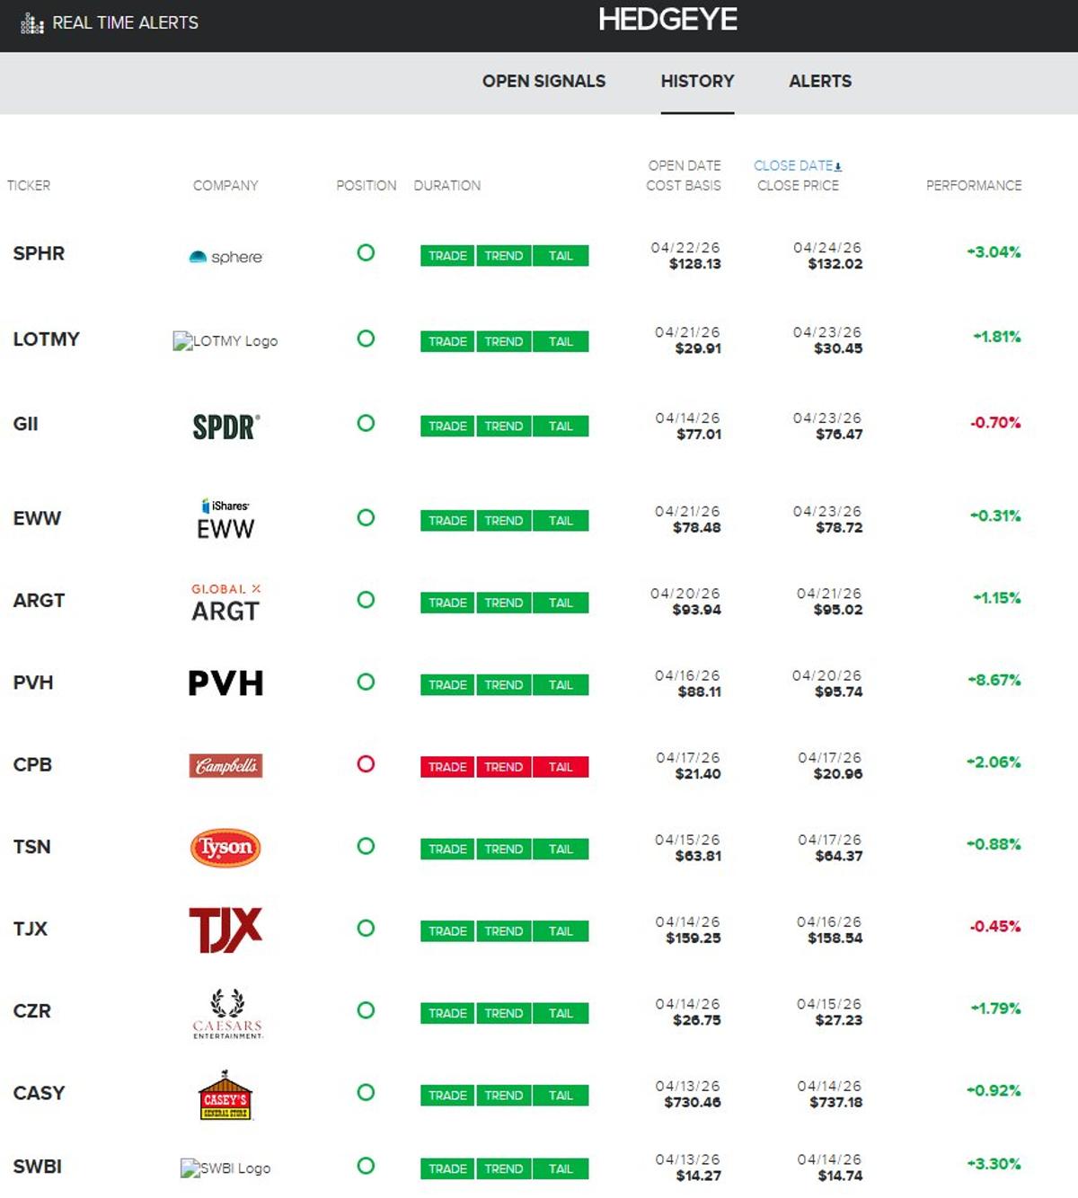Click the iShares EWW logo
The width and height of the screenshot is (1078, 1198).
(225, 520)
